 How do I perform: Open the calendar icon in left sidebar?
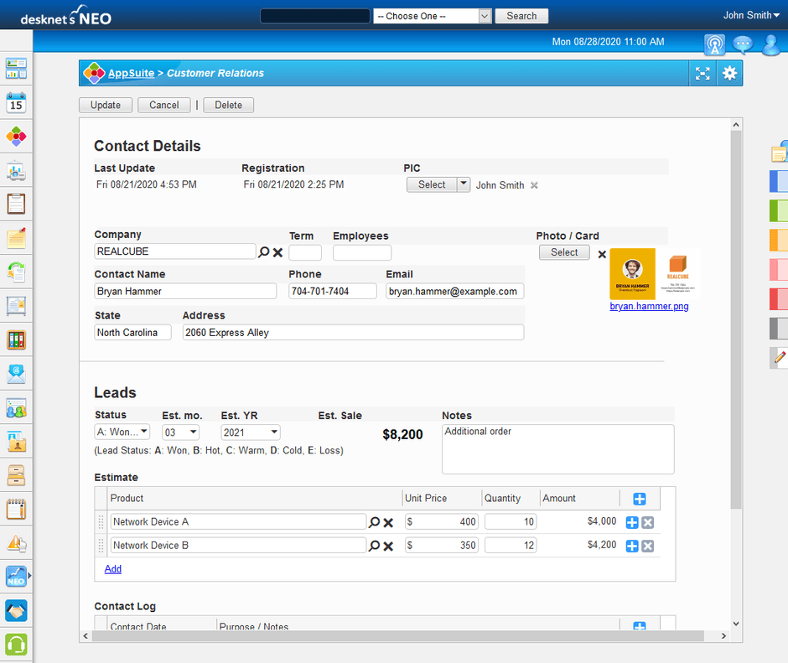(16, 102)
